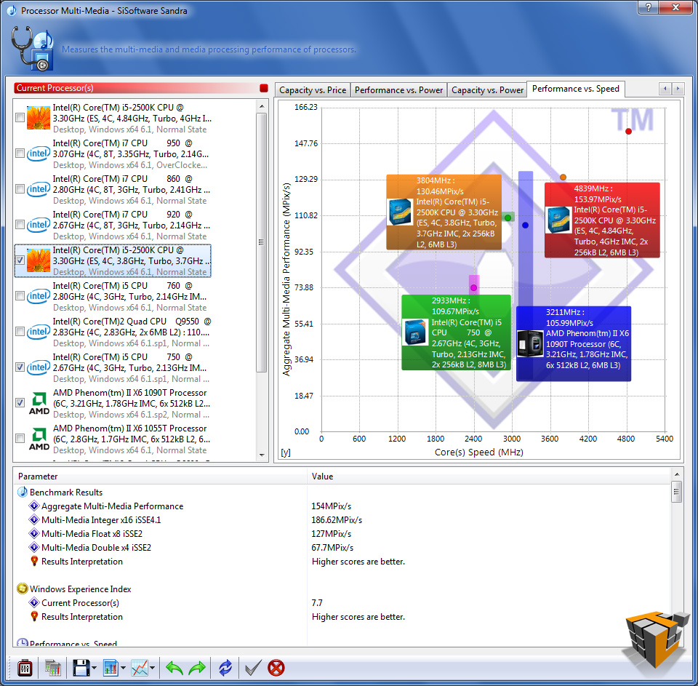Click the left tab scroll arrow
The image size is (698, 686).
[x=665, y=89]
